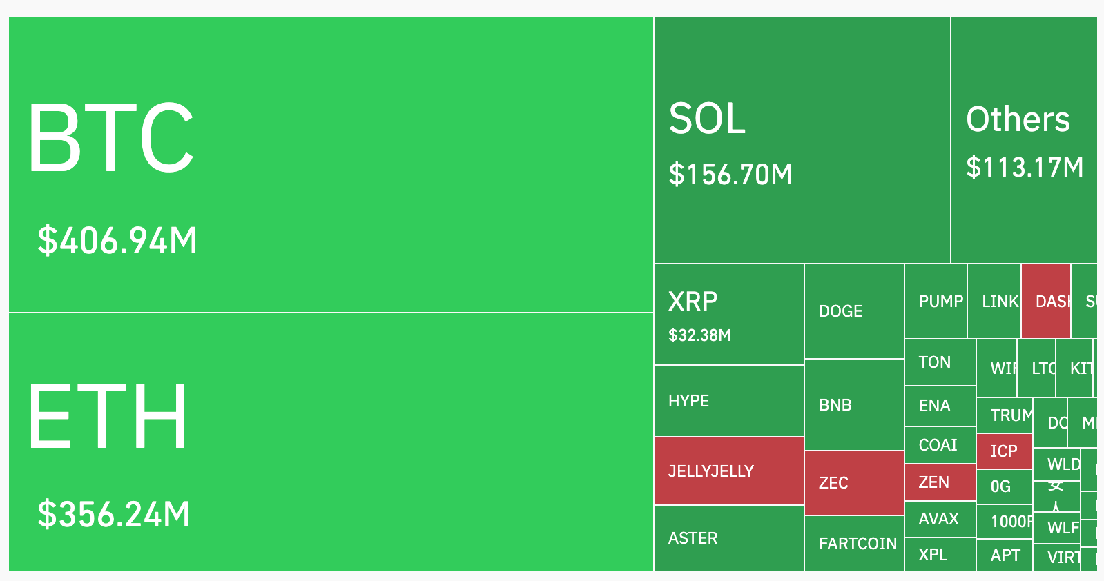Click the PUMP tile
Viewport: 1104px width, 581px height.
936,302
